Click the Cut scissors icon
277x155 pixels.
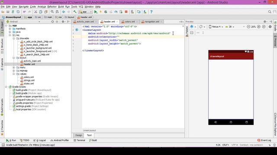point(35,12)
